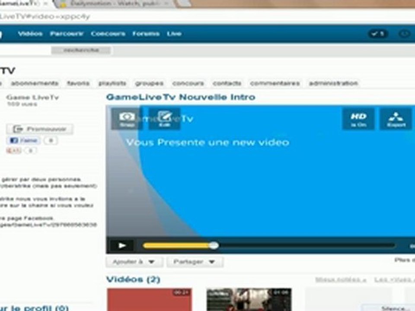Open the Live navigation item
415x311 pixels.
[x=174, y=34]
